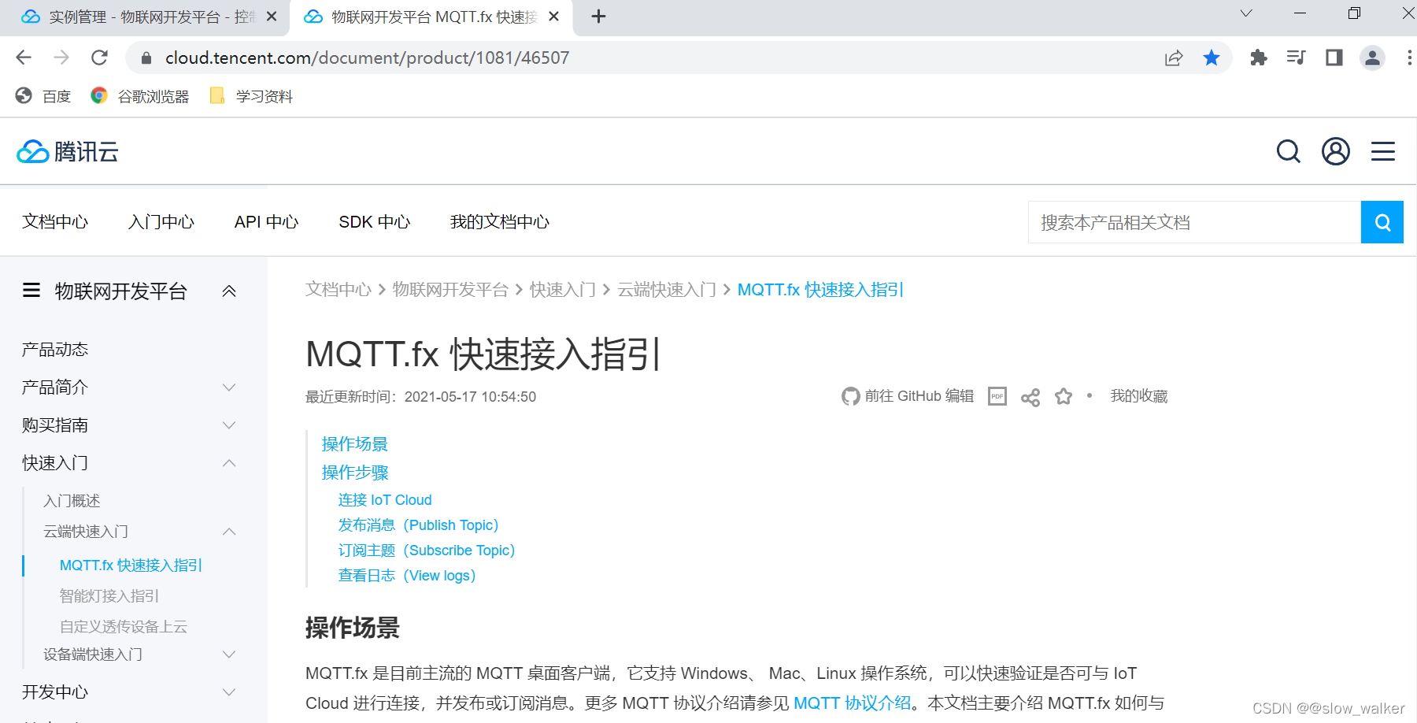This screenshot has height=723, width=1417.
Task: Click the share page icon in address bar
Action: (x=1174, y=57)
